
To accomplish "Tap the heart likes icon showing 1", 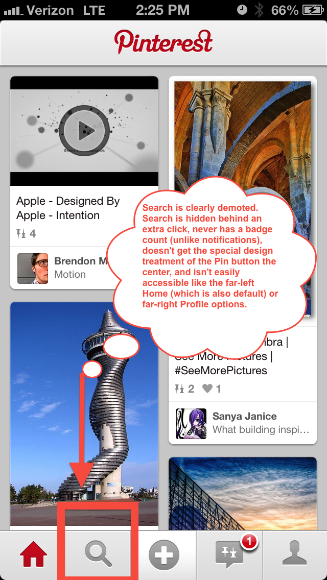I will click(208, 389).
